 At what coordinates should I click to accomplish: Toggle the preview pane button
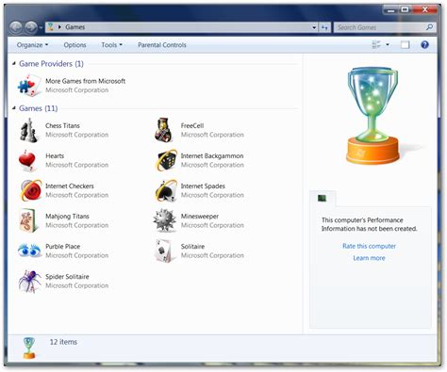[x=406, y=45]
